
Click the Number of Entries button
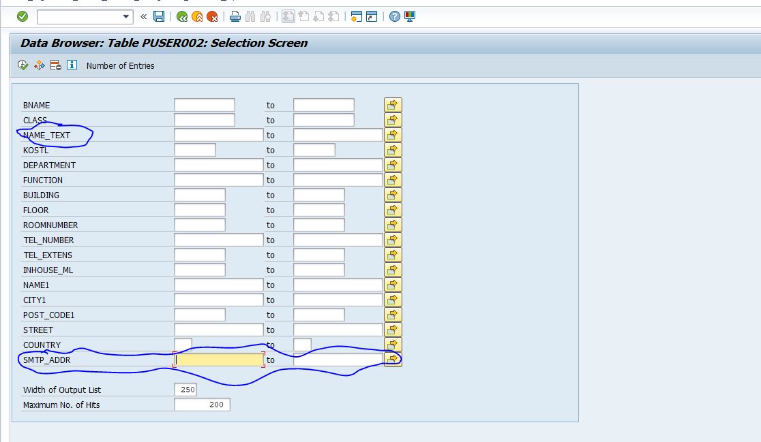[120, 66]
